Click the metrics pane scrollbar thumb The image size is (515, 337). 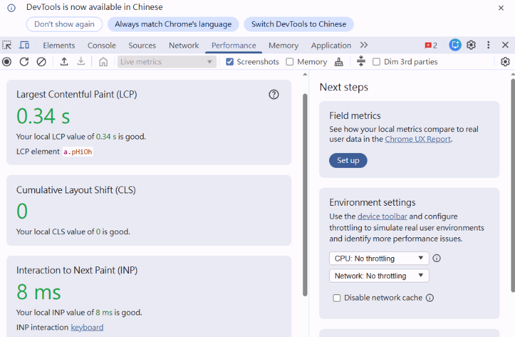[x=305, y=195]
